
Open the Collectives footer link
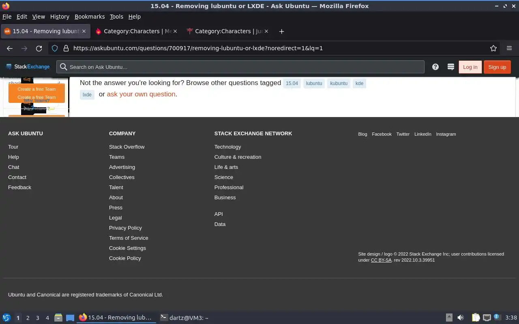click(x=122, y=177)
